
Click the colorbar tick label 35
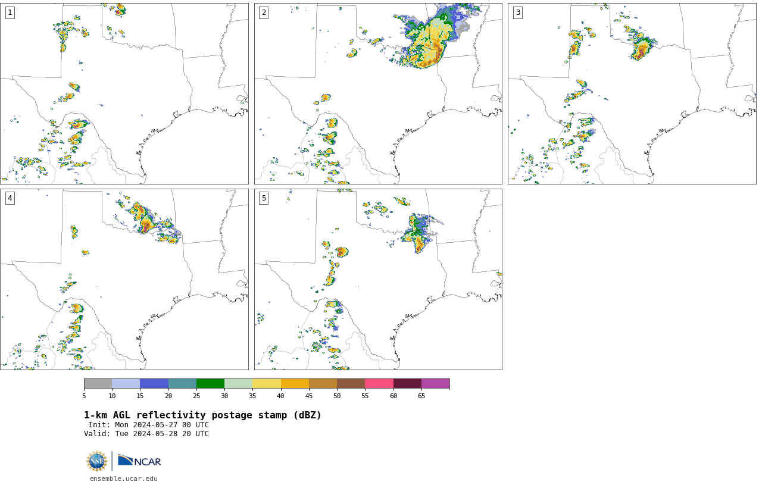tap(252, 396)
